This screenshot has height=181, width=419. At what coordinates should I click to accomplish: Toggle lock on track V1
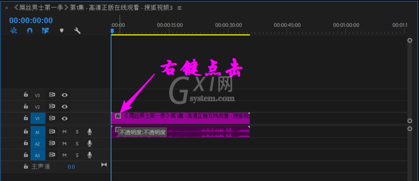coord(26,118)
